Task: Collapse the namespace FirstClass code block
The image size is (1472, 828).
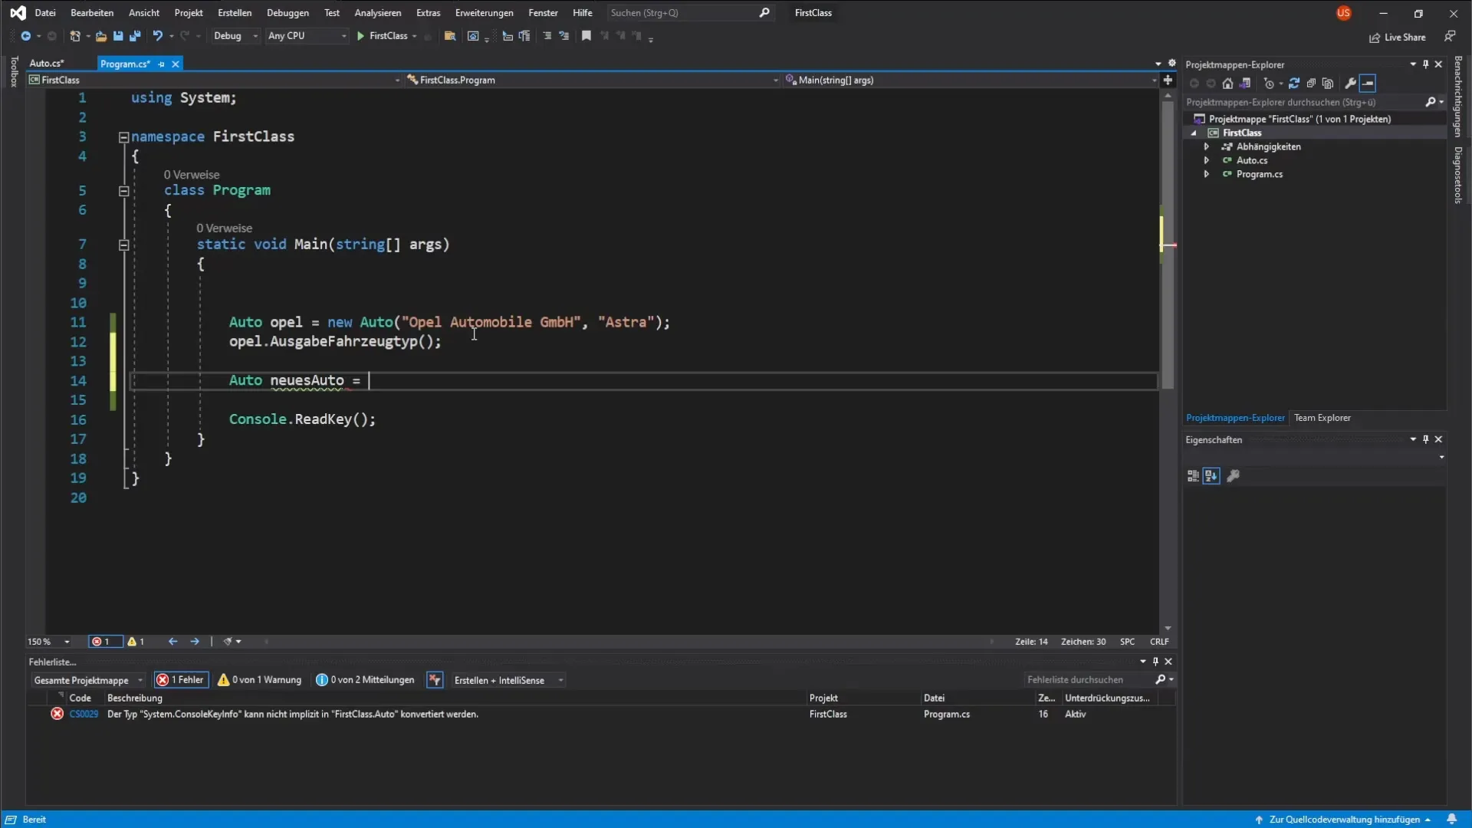Action: pyautogui.click(x=123, y=137)
